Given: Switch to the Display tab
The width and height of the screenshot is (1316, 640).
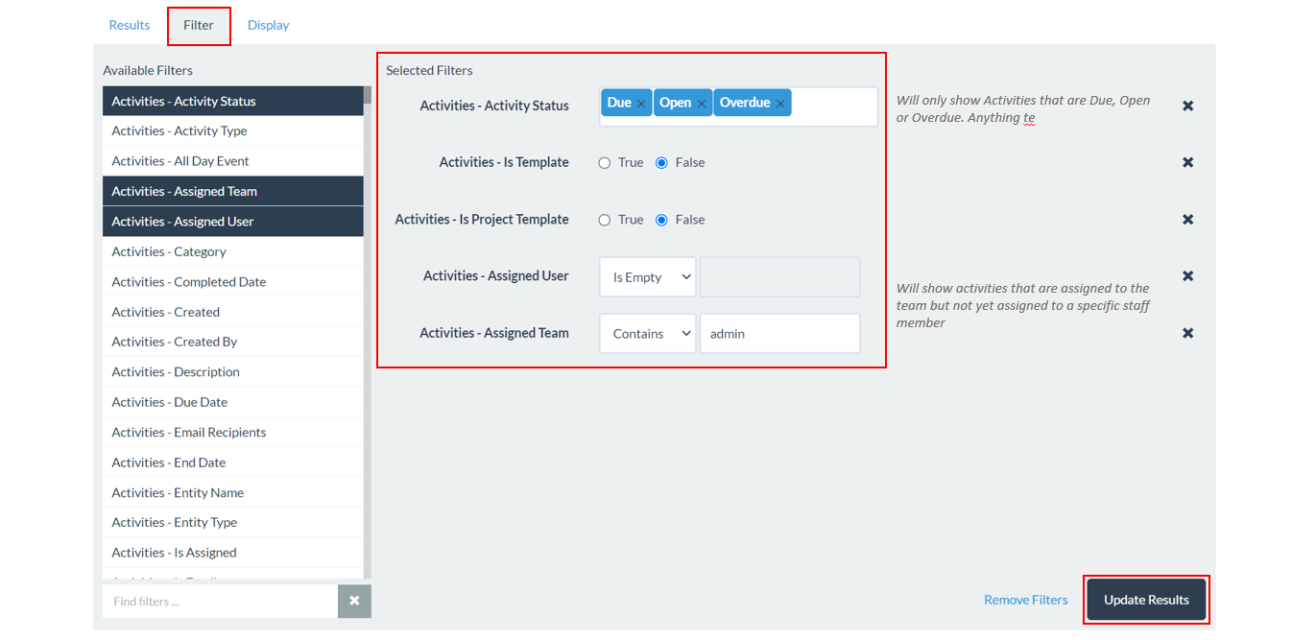Looking at the screenshot, I should [268, 25].
